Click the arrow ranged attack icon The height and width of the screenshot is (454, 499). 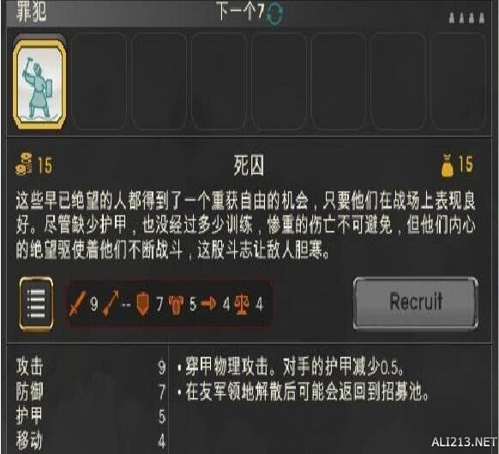(110, 303)
